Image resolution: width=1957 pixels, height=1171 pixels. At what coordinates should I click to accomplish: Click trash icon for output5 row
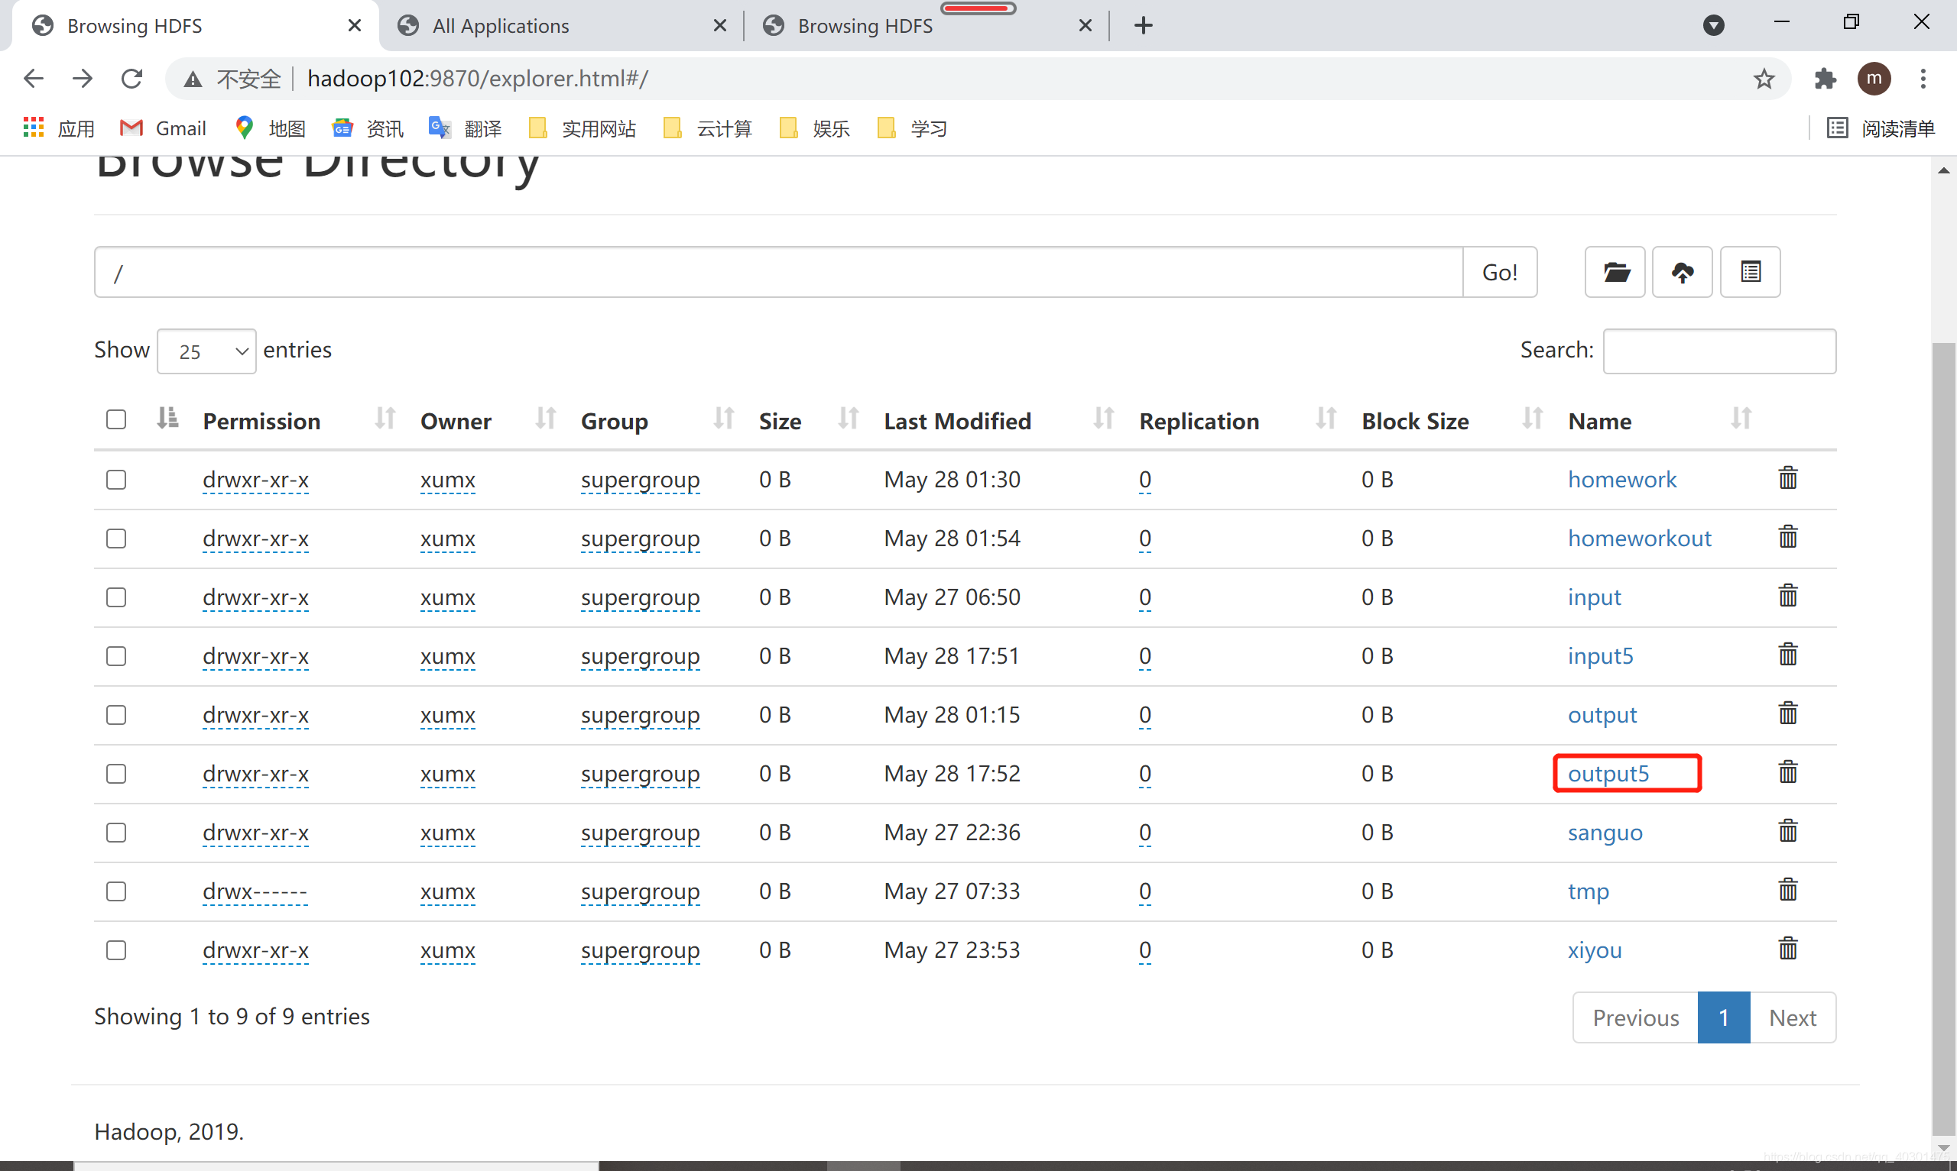coord(1787,772)
